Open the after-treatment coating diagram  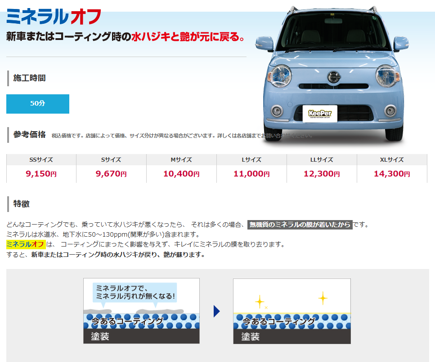[291, 311]
